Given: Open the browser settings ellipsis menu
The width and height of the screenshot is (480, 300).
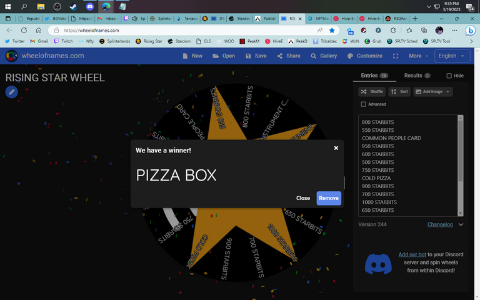Looking at the screenshot, I should [454, 30].
